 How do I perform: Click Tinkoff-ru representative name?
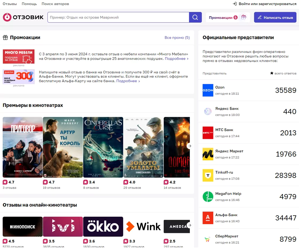coord(226,173)
